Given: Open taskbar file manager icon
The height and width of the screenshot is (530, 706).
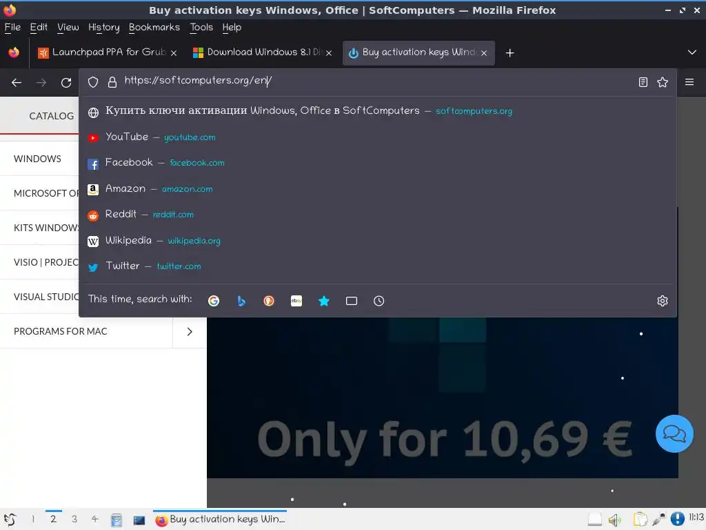Looking at the screenshot, I should 116,520.
